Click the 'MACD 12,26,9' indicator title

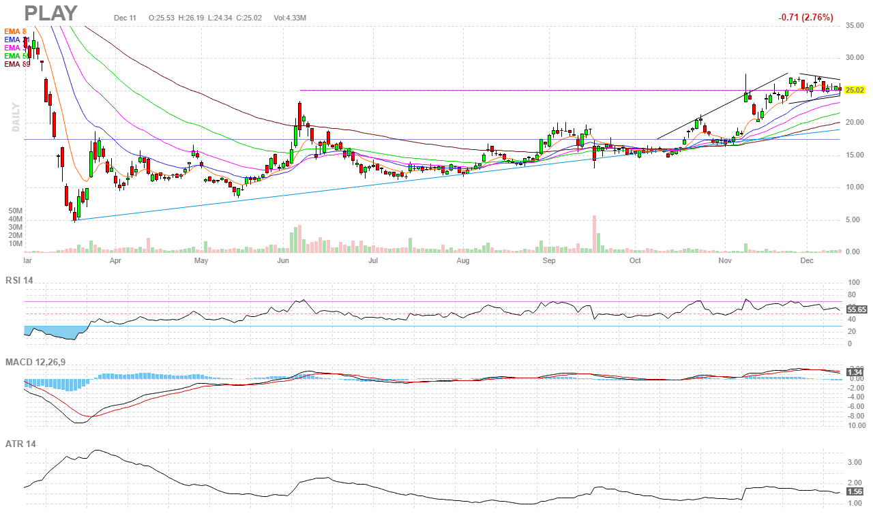pyautogui.click(x=35, y=361)
